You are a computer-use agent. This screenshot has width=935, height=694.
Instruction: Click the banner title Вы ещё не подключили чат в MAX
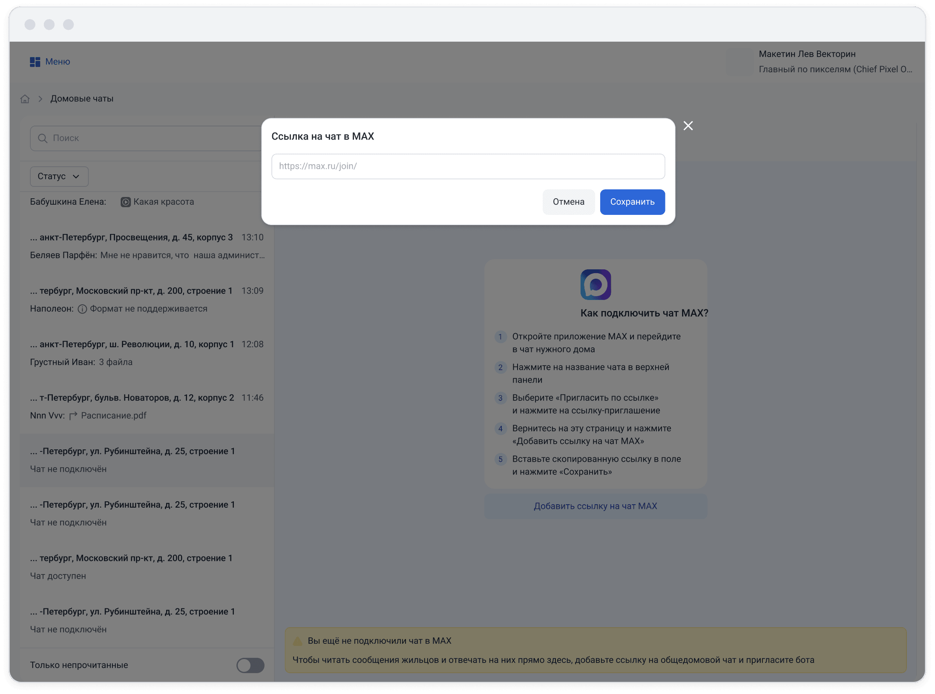tap(380, 641)
